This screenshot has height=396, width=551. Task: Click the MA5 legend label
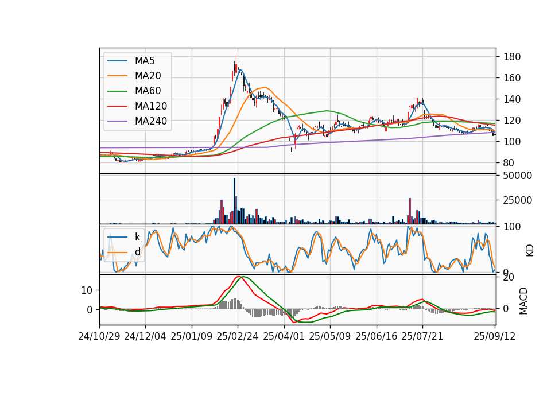click(145, 61)
